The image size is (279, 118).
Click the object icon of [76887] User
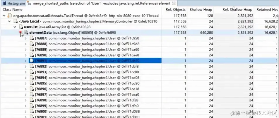[x=32, y=38]
